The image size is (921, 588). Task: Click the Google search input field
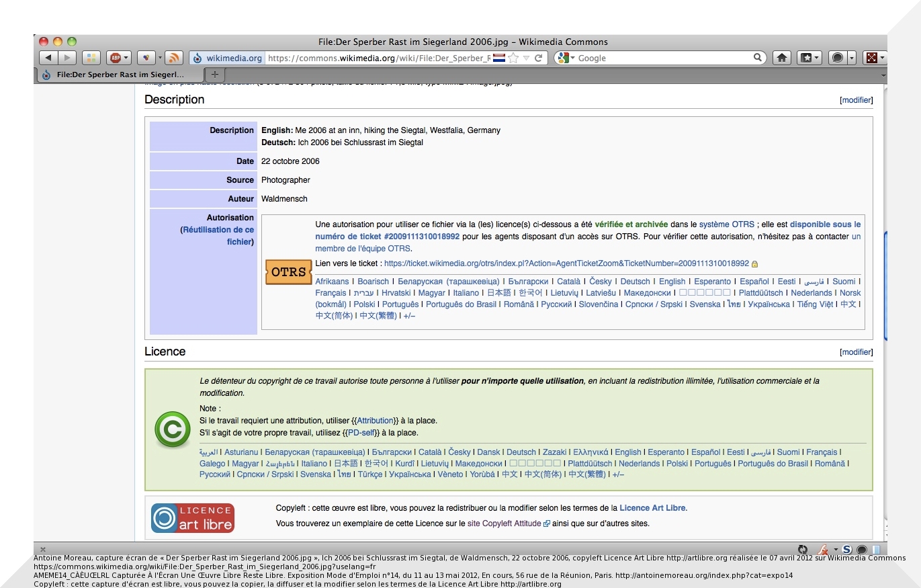coord(662,58)
